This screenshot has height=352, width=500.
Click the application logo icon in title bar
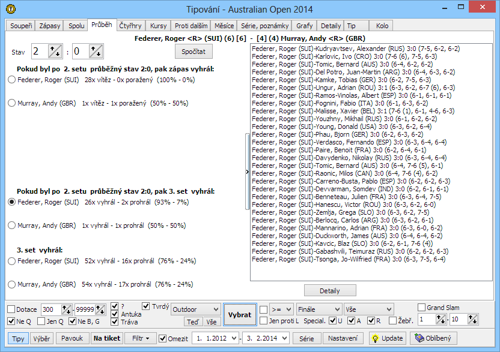pos(11,9)
